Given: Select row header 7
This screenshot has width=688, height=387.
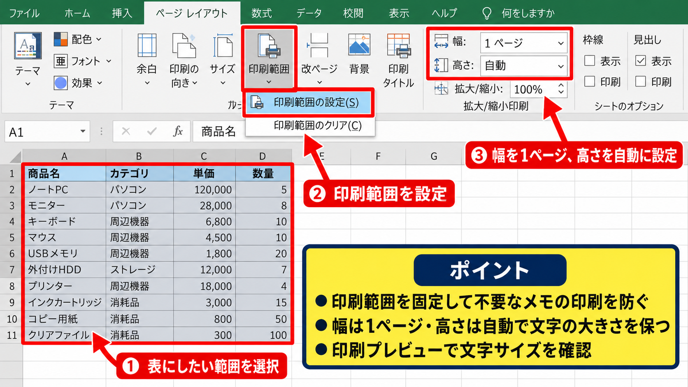Looking at the screenshot, I should pos(12,270).
